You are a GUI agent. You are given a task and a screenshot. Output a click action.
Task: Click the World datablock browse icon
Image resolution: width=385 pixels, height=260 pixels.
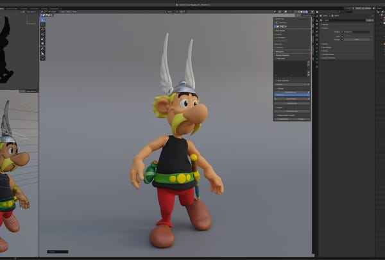[321, 20]
